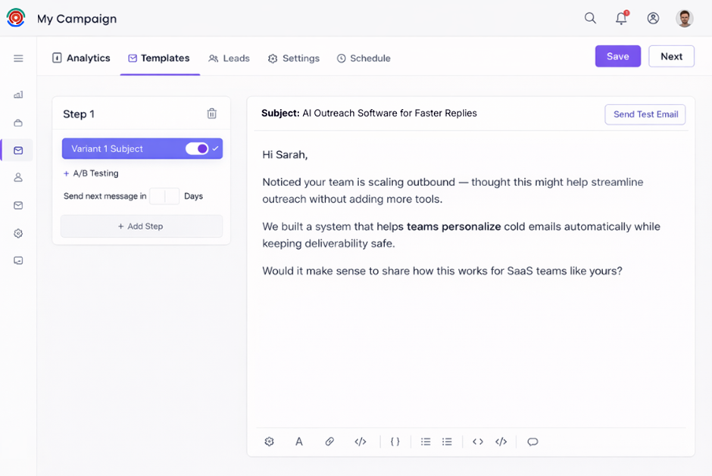This screenshot has width=712, height=476.
Task: Expand the hamburger sidebar menu
Action: click(18, 58)
